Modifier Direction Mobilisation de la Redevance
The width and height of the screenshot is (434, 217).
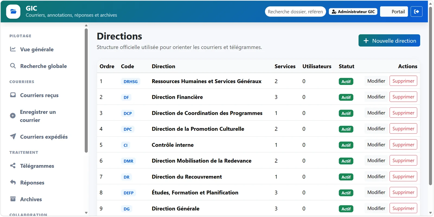(376, 160)
